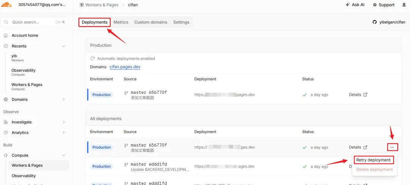
Task: Click the Analytics clock icon
Action: 6,133
